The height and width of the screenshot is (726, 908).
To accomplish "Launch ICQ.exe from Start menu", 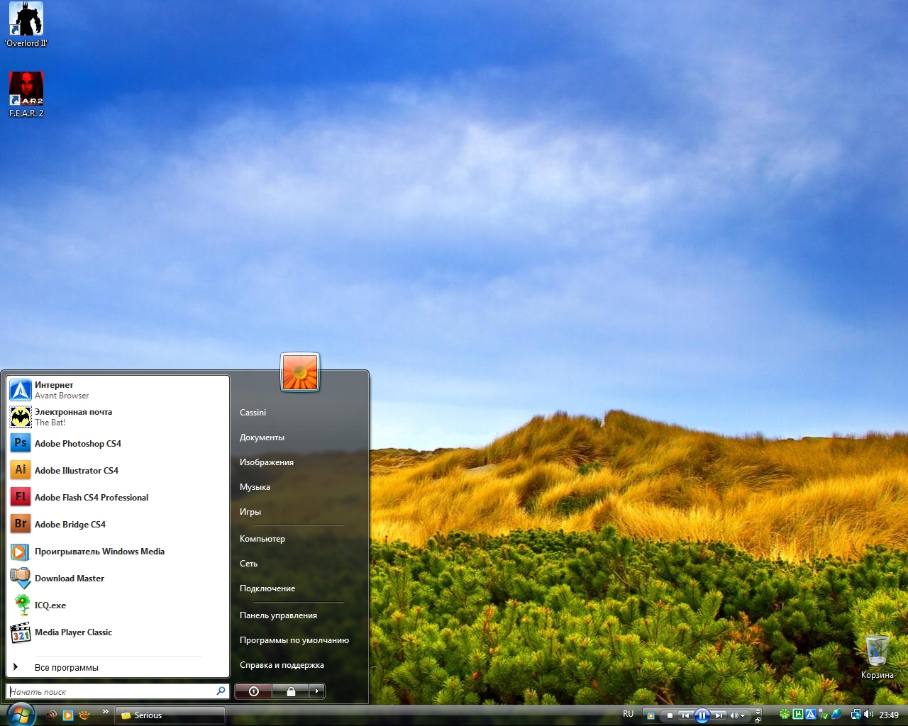I will [118, 605].
